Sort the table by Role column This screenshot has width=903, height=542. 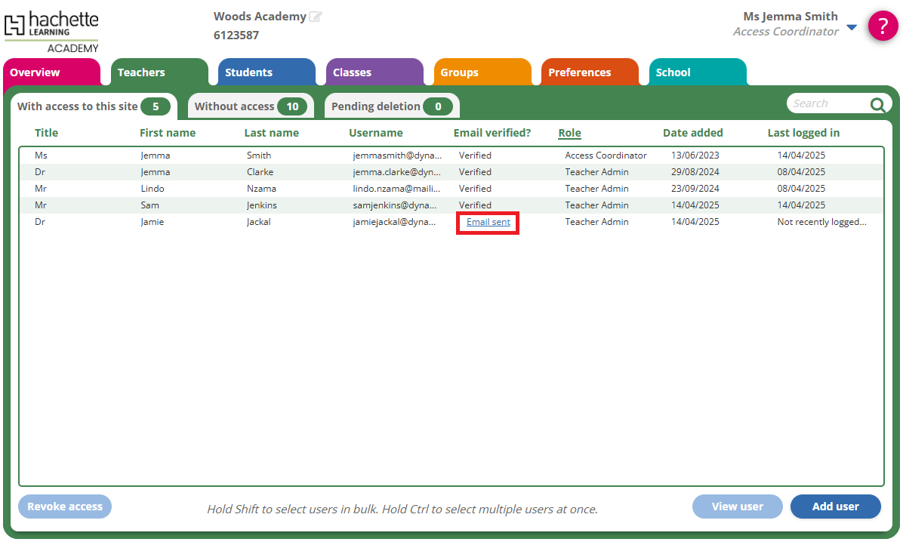(x=569, y=133)
